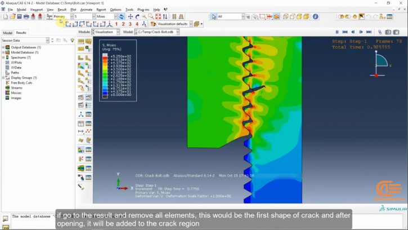Select the Magnify View tool
The image size is (408, 230).
pyautogui.click(x=144, y=16)
